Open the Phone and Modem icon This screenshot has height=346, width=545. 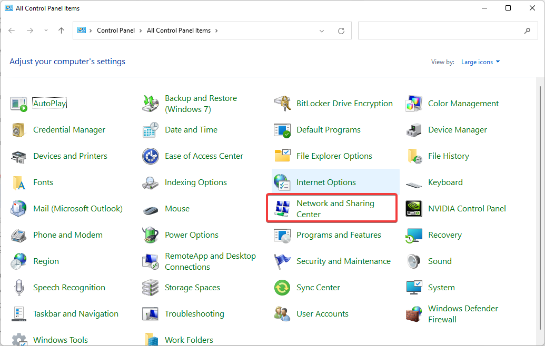(x=19, y=235)
